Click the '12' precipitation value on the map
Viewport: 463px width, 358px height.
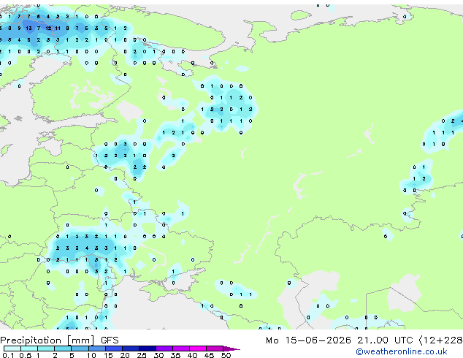tap(48, 28)
